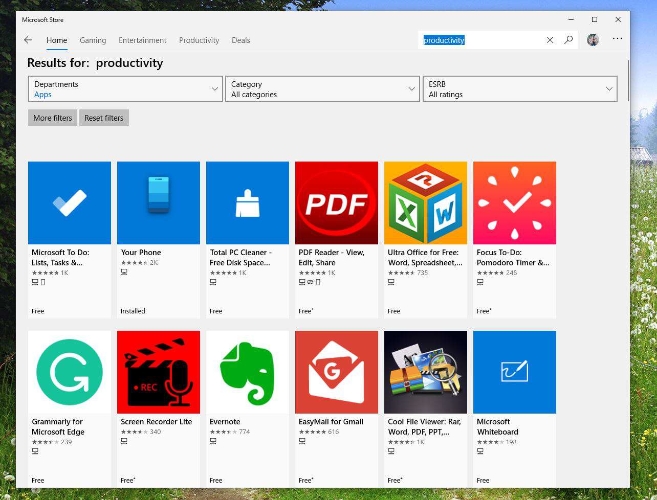Select the Evernote elephant icon
This screenshot has width=657, height=500.
click(247, 372)
